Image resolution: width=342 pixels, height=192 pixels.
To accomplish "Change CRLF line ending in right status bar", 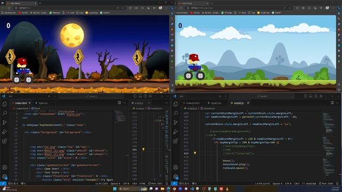I will point(297,183).
